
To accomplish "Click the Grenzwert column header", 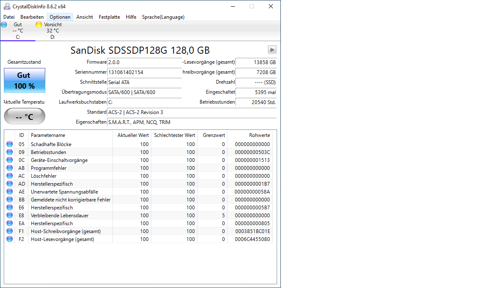I will [212, 135].
